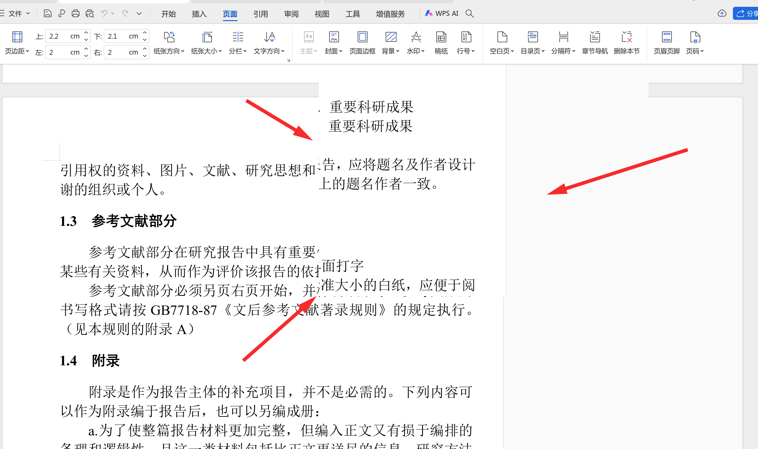Expand the quick access toolbar chevron
The width and height of the screenshot is (758, 449).
pyautogui.click(x=139, y=14)
